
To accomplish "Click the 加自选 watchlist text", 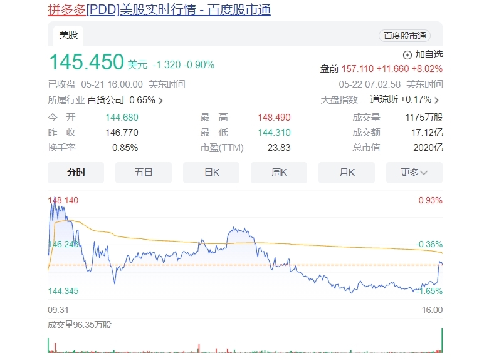I will pyautogui.click(x=429, y=54).
